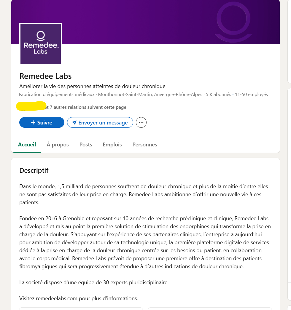
Task: Switch to the À propos tab
Action: 58,145
